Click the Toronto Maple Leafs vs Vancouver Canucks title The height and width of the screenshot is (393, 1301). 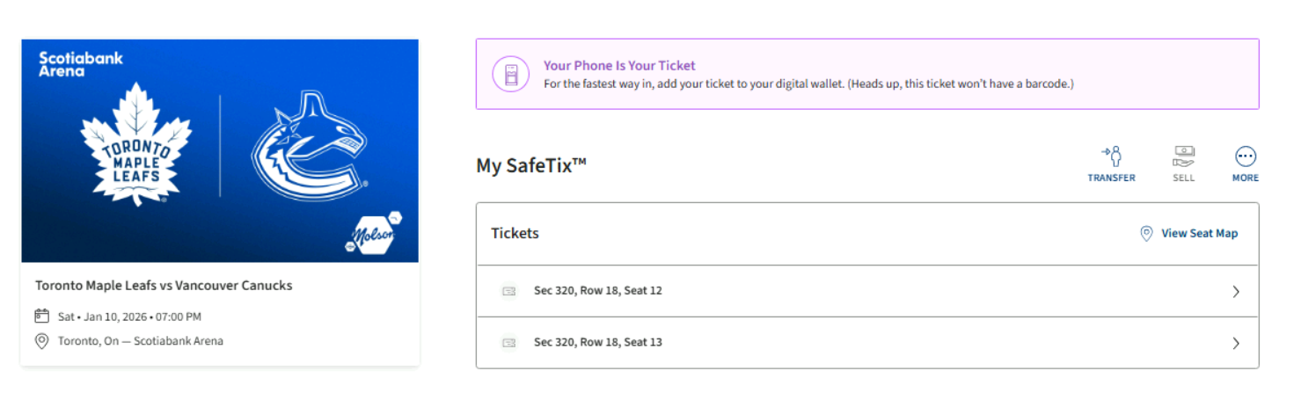164,286
